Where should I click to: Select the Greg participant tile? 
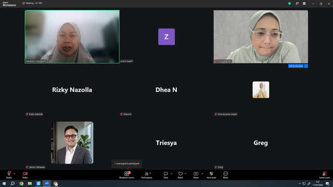click(x=261, y=143)
